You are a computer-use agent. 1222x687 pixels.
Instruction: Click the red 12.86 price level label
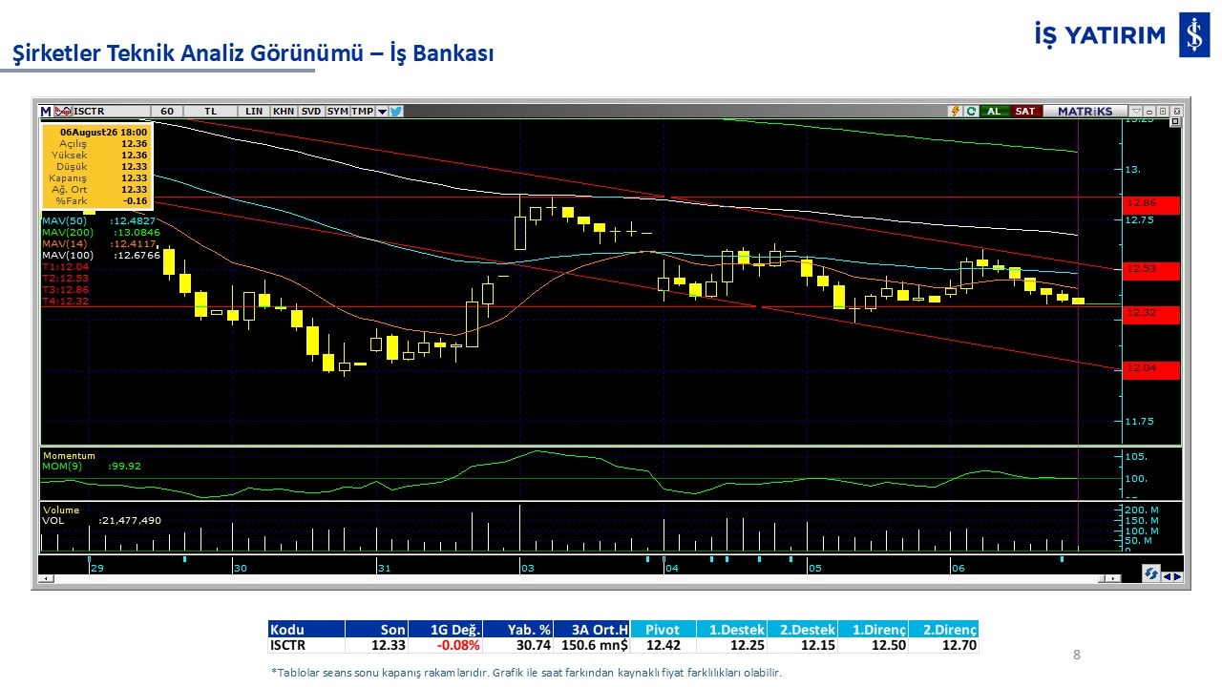point(1151,204)
